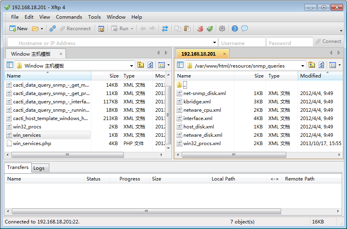Click the Forward arrow in toolbar

(152, 28)
